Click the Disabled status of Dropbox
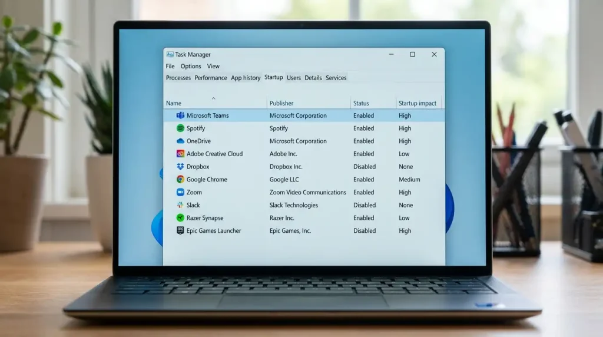Viewport: 603px width, 337px height. pos(365,167)
